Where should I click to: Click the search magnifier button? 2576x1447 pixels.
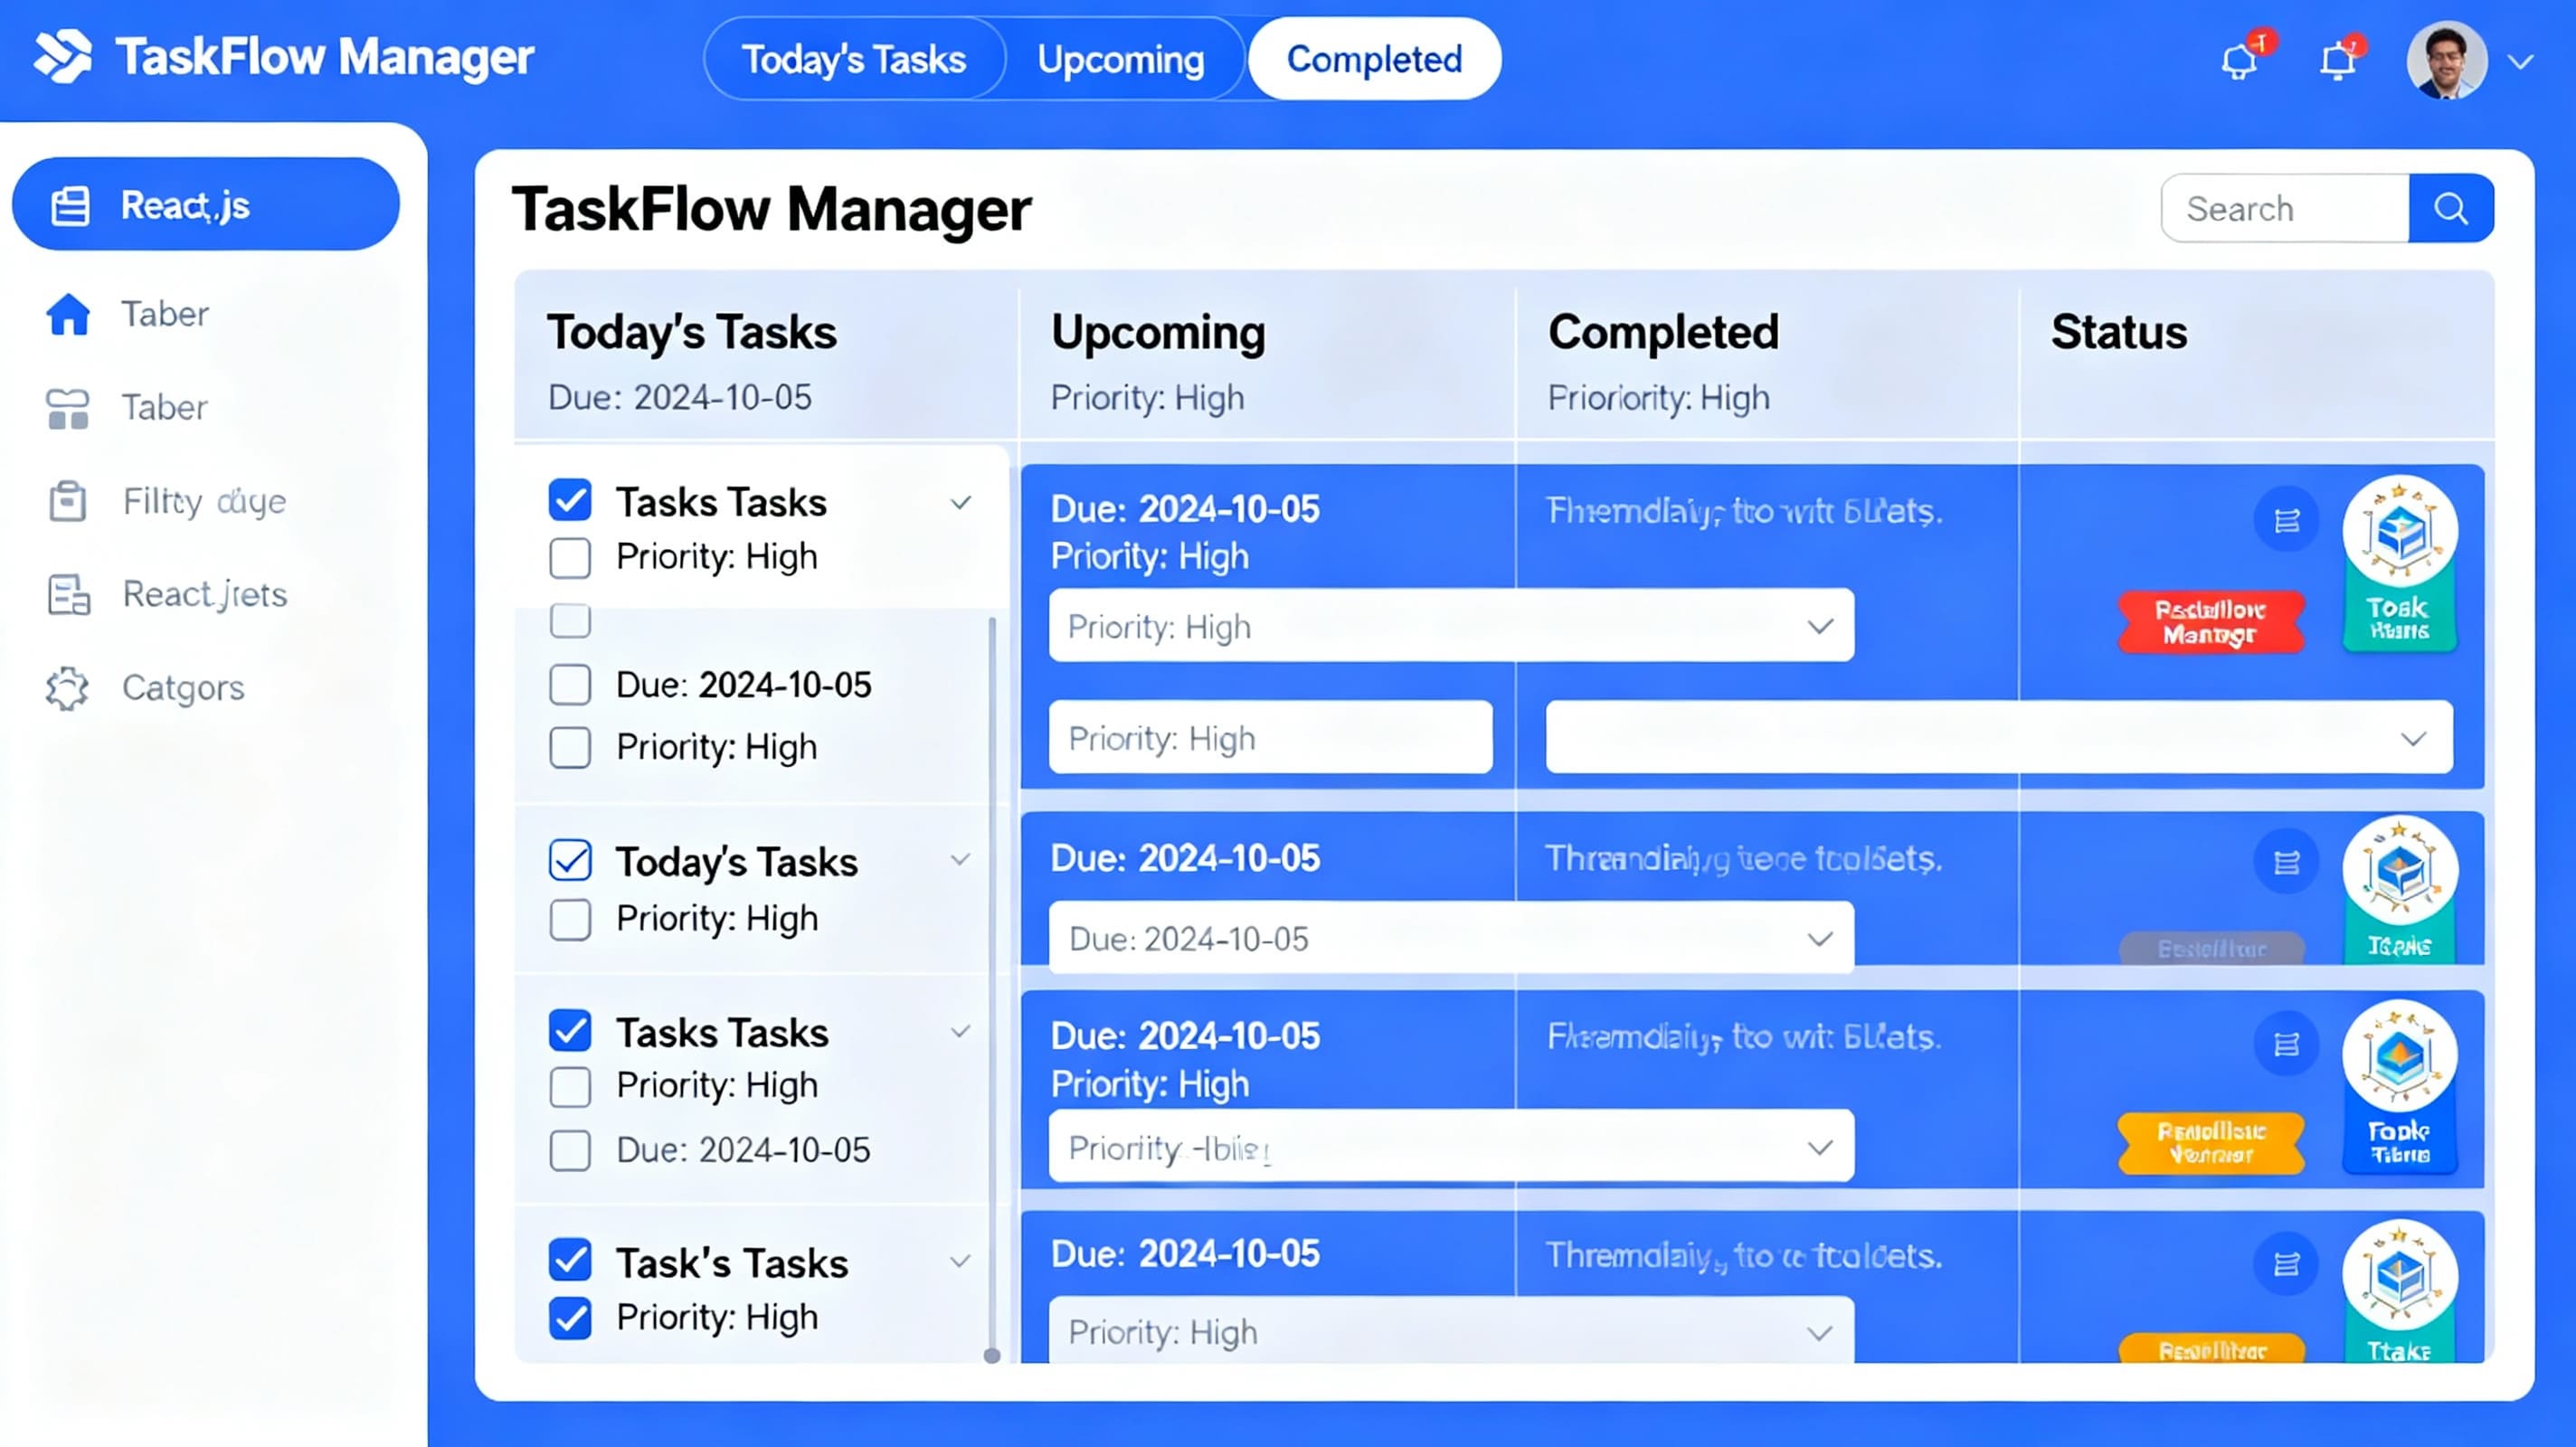coord(2451,208)
